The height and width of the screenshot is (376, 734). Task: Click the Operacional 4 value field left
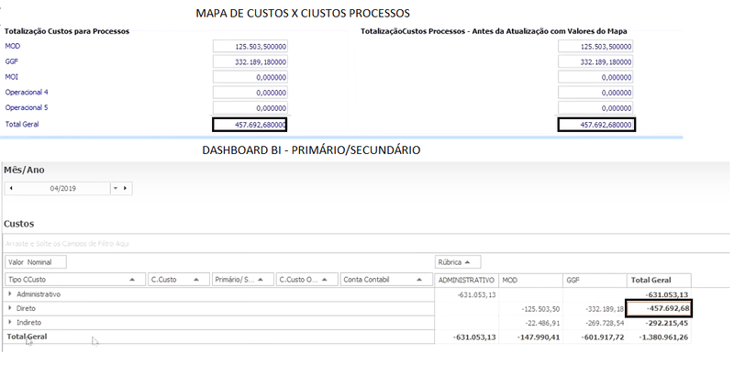pos(250,93)
